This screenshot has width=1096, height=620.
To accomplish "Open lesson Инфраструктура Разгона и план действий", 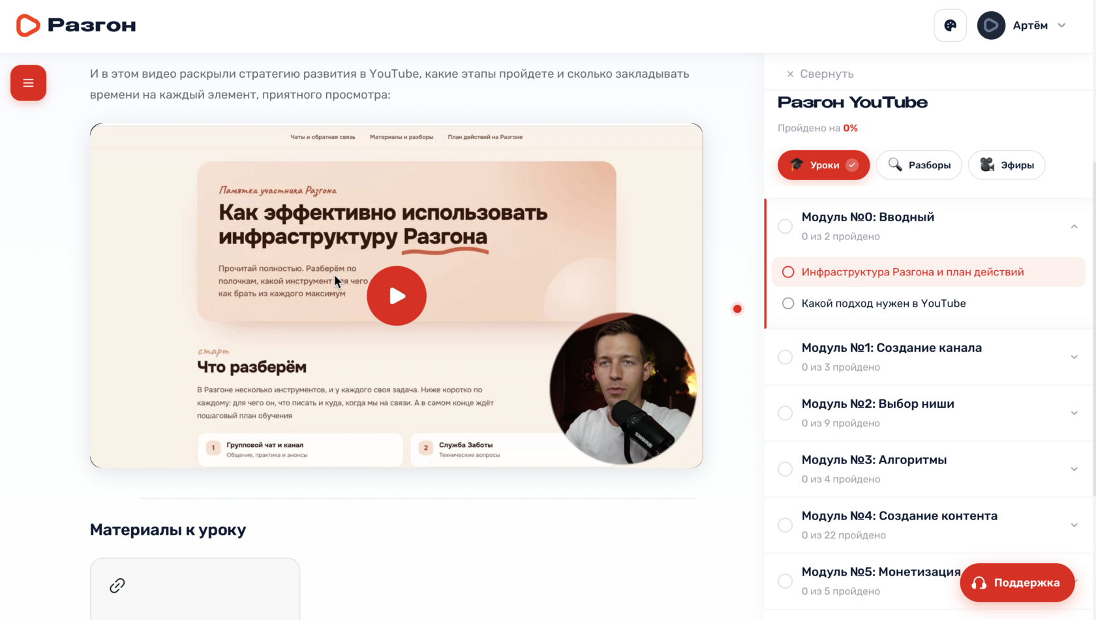I will [928, 272].
